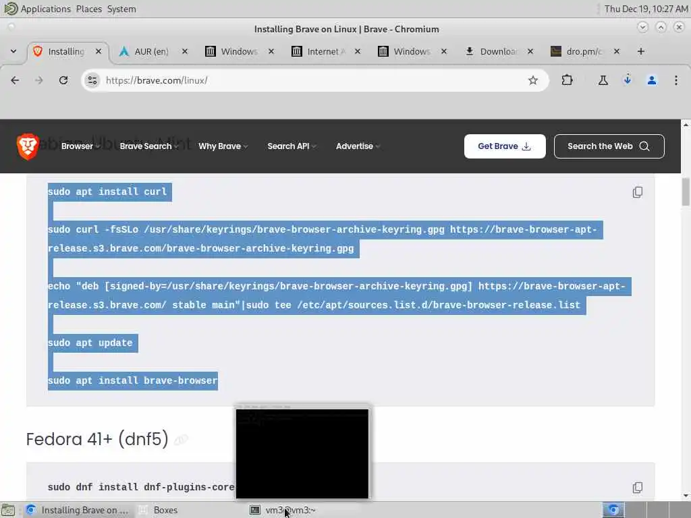Click the address bar URL field
The width and height of the screenshot is (691, 518).
pyautogui.click(x=315, y=80)
